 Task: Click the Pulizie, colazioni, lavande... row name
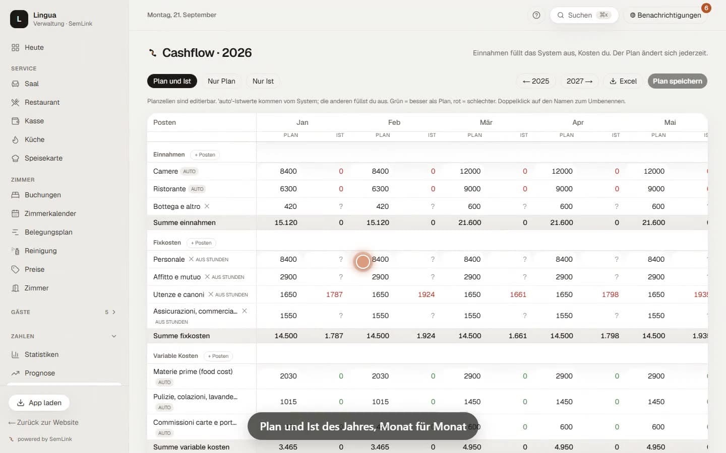[x=196, y=397]
